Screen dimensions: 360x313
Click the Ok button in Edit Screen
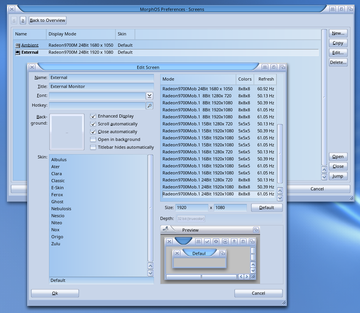point(55,293)
